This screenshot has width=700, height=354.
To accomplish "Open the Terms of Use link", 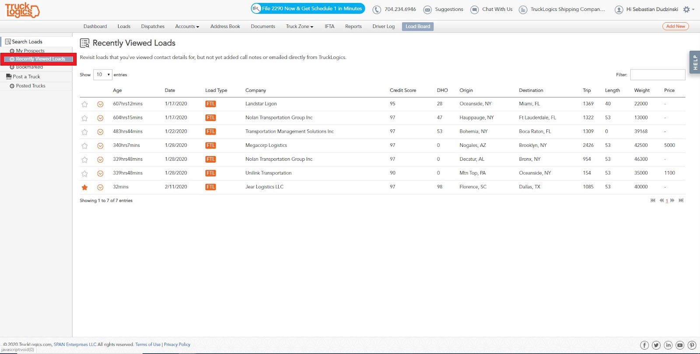I will click(148, 344).
